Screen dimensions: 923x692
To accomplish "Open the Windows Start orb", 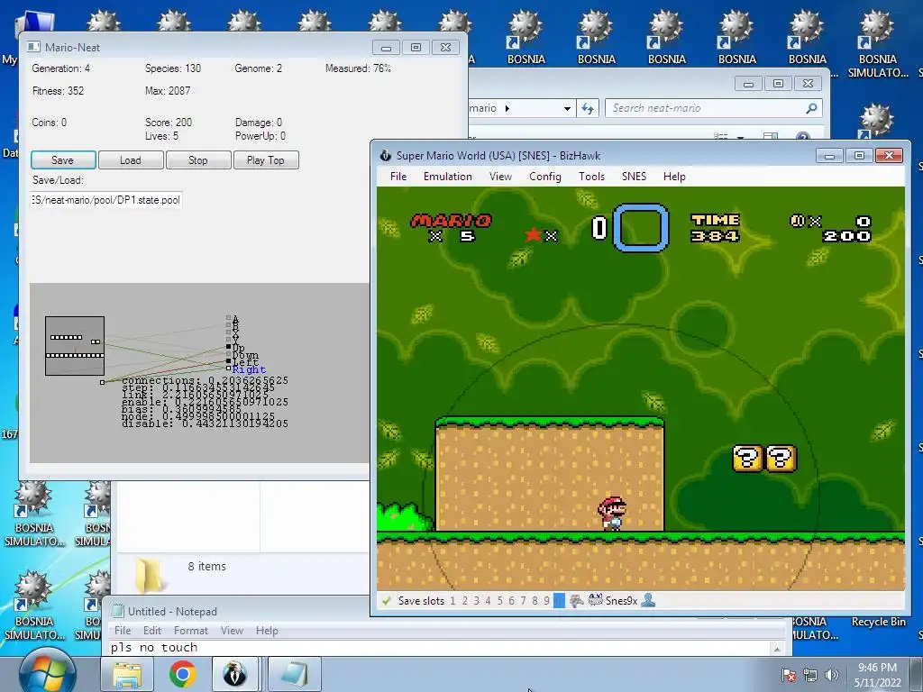I will pos(47,673).
